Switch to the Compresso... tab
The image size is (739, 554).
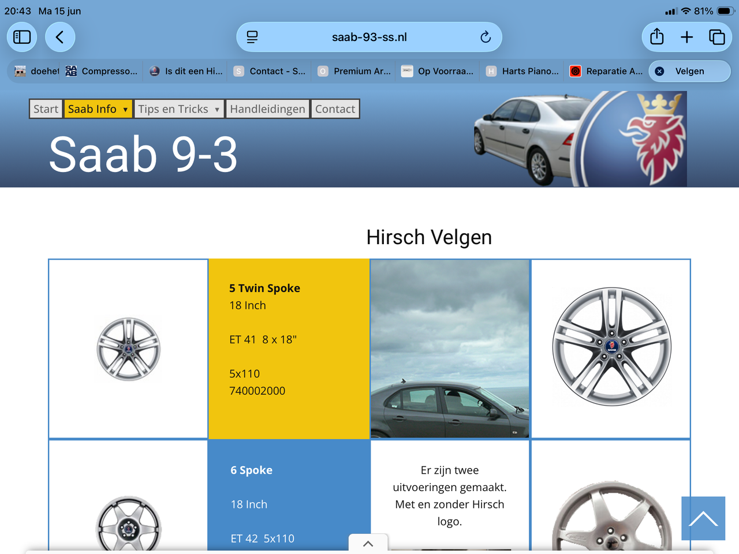pos(102,71)
